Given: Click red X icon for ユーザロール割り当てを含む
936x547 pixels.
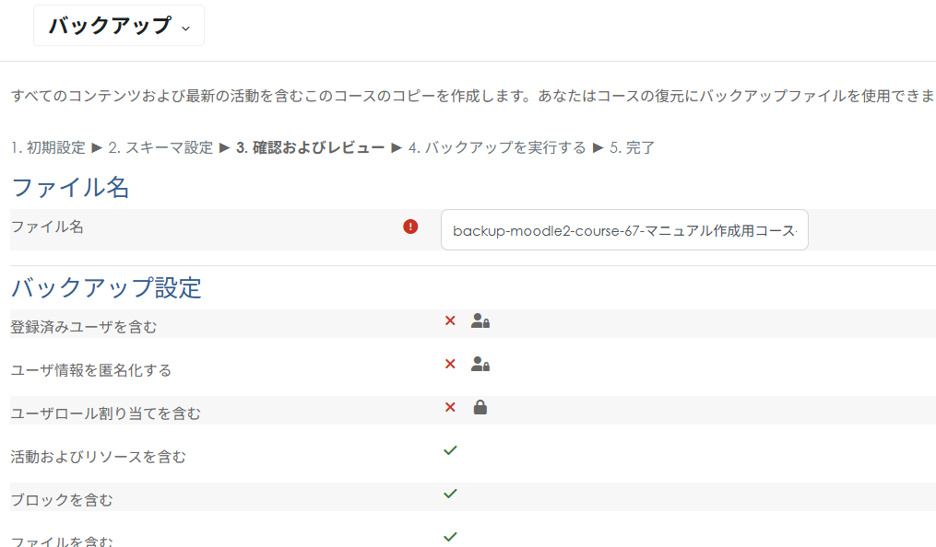Looking at the screenshot, I should [450, 407].
